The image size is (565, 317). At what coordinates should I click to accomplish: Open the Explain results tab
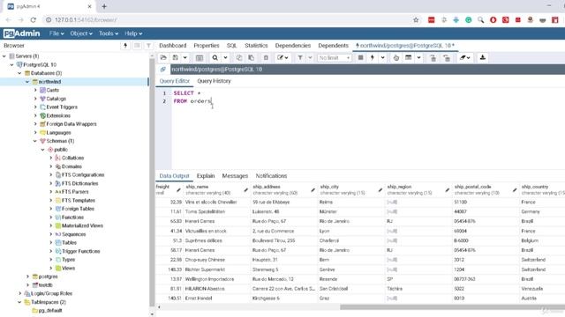point(206,176)
